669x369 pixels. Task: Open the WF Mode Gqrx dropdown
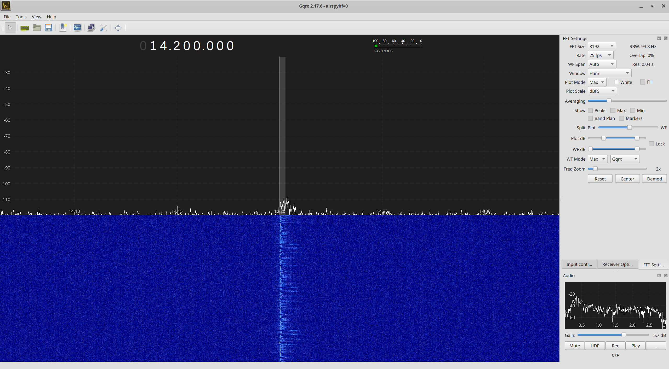pyautogui.click(x=625, y=159)
